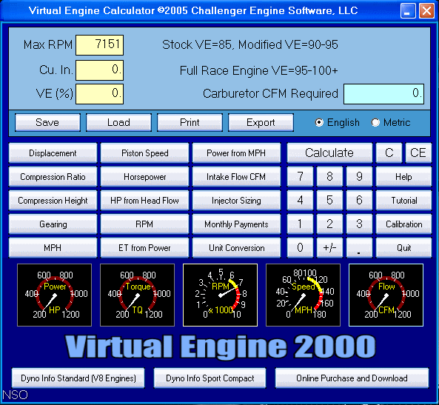Click keypad digit 6
This screenshot has width=439, height=405.
pos(359,200)
